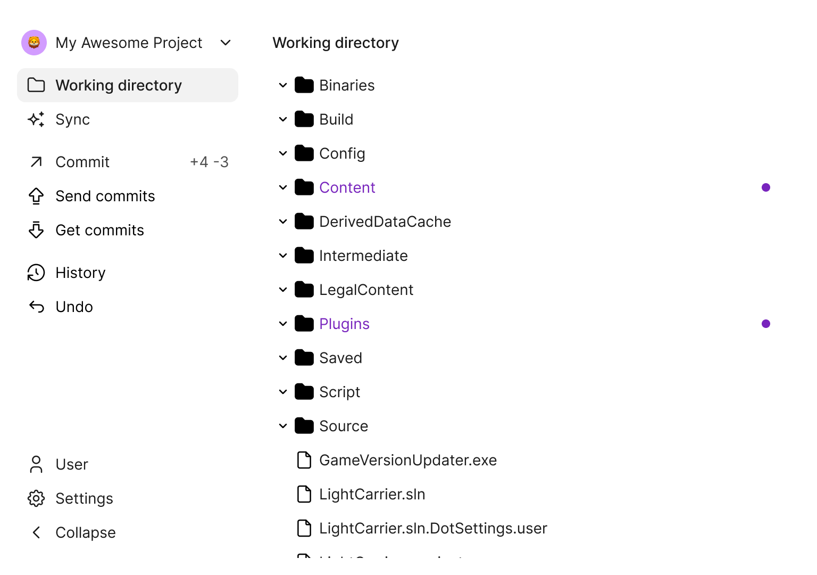This screenshot has height=575, width=817.
Task: Click the Send commits upload icon
Action: [x=36, y=196]
